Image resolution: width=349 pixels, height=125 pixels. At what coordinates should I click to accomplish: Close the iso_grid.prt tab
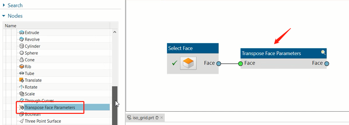point(162,118)
